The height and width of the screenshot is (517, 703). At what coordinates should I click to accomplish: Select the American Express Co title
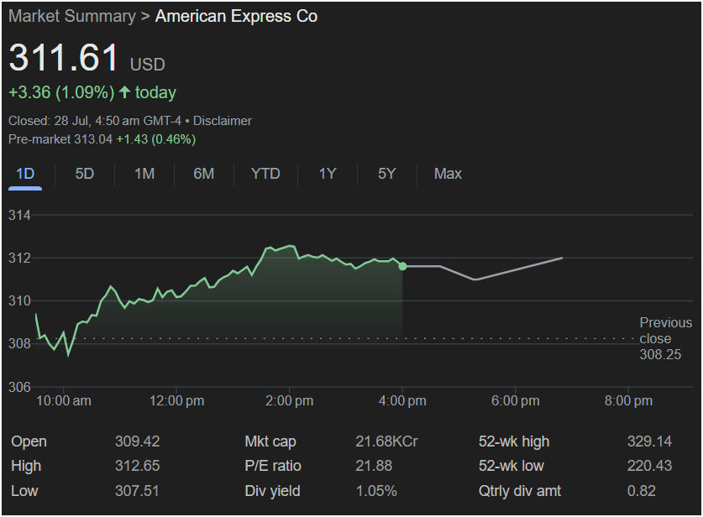tap(236, 17)
